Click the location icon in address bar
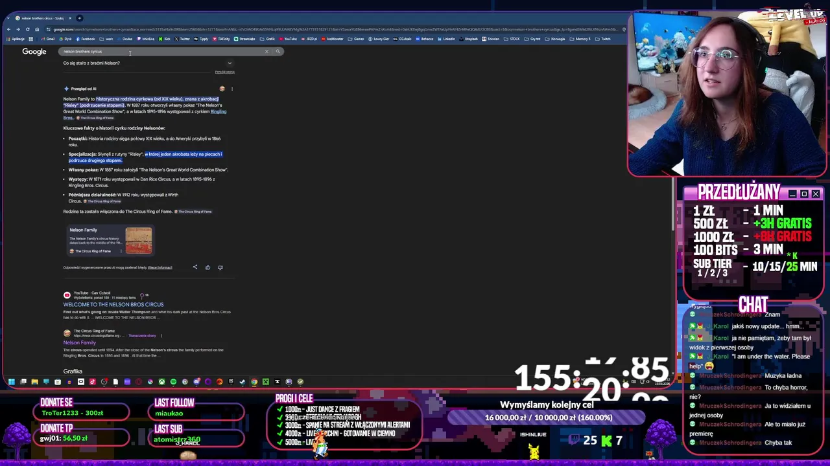Image resolution: width=830 pixels, height=466 pixels. click(x=624, y=29)
